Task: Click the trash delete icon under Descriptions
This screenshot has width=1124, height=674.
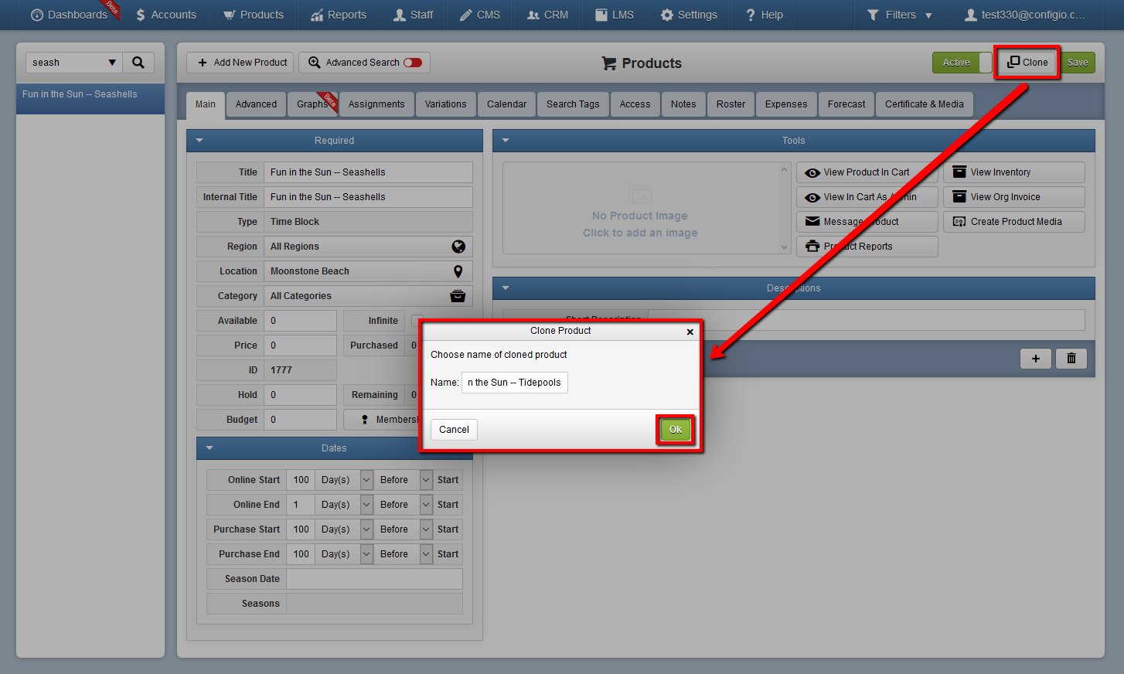Action: [1071, 359]
